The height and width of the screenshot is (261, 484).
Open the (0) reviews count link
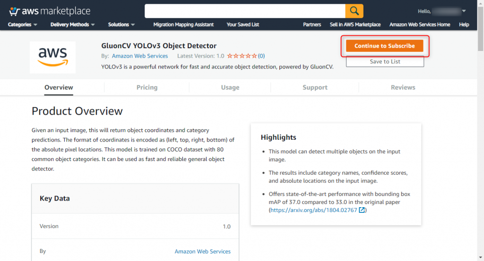pyautogui.click(x=261, y=56)
